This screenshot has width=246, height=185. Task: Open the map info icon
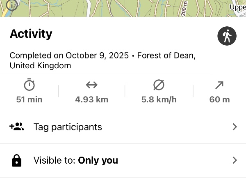click(12, 5)
